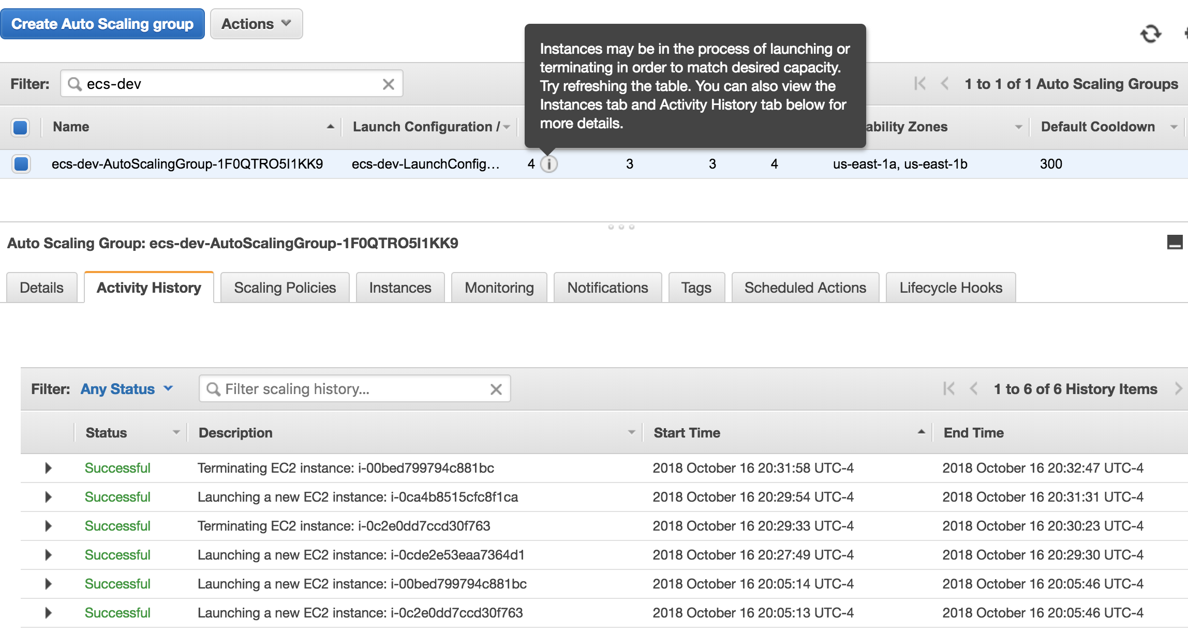Filter by ecs-dev in search field
Screen dimensions: 1188x633
232,84
